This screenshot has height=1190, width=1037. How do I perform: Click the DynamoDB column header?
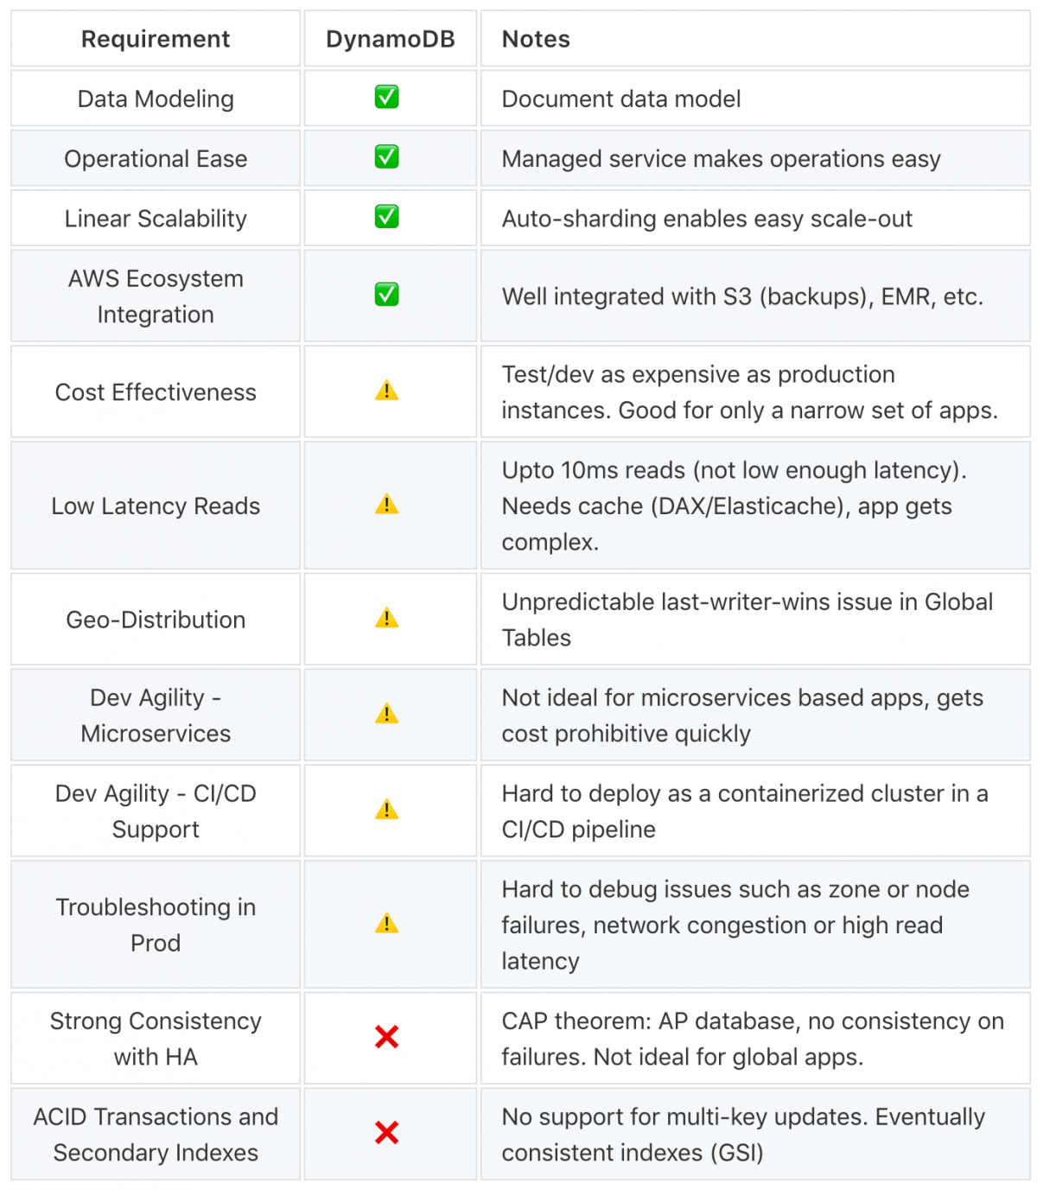(x=390, y=39)
